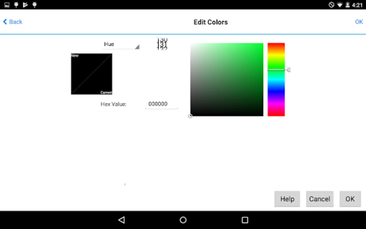
Task: Tap the blue OK link in header
Action: point(359,22)
